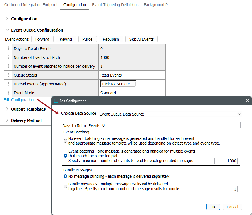This screenshot has width=252, height=215.
Task: Click the drag handle beside Days to Retain Events
Action: 8,49
